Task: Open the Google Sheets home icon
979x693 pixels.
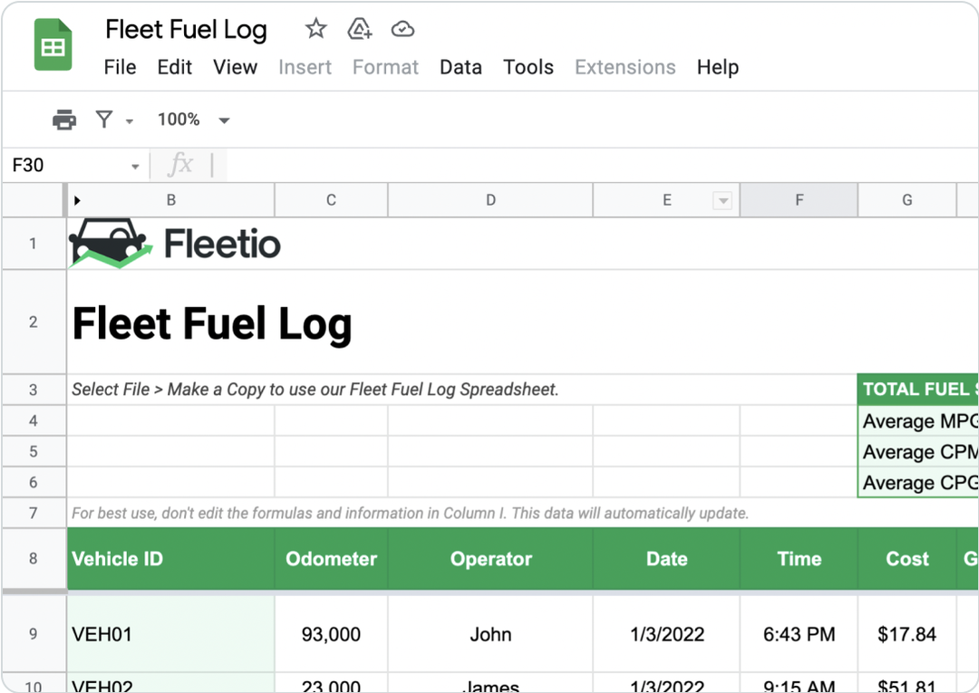Action: (53, 45)
